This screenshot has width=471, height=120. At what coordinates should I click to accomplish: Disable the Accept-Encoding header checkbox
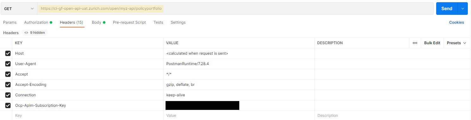[x=8, y=85]
